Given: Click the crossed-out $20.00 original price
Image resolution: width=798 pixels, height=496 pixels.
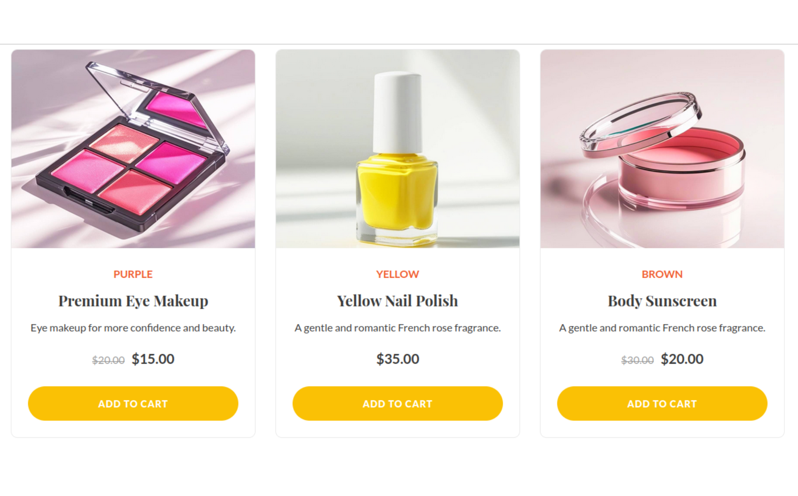Looking at the screenshot, I should (108, 360).
